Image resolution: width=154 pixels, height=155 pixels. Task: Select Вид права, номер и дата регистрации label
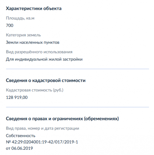(x=42, y=128)
